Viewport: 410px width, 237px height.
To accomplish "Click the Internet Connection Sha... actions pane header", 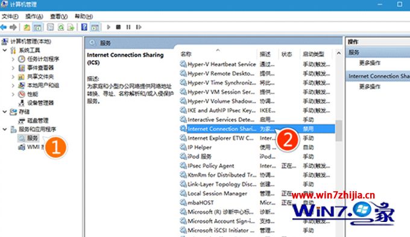I will pyautogui.click(x=379, y=76).
